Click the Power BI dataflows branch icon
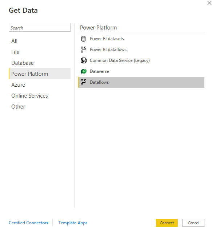This screenshot has height=236, width=212. (84, 50)
